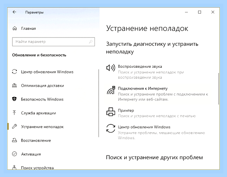Click the printer icon
The height and width of the screenshot is (177, 227).
111,112
